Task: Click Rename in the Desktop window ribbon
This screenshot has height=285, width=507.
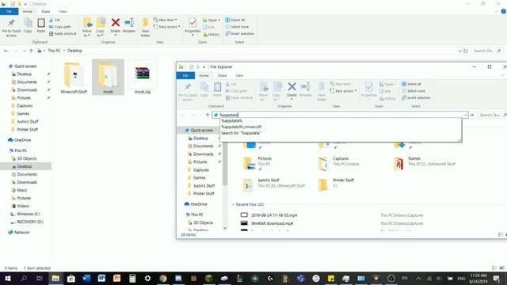Action: 128,25
